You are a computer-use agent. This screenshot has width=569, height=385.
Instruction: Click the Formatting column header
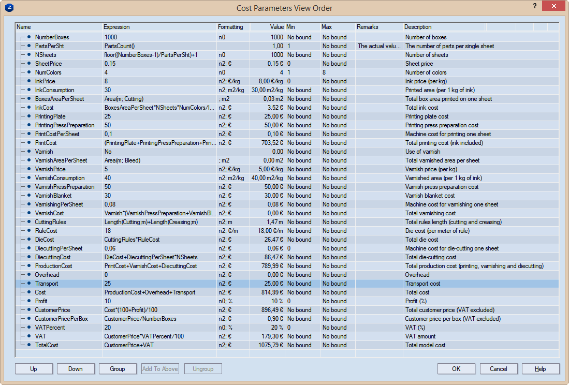[230, 27]
